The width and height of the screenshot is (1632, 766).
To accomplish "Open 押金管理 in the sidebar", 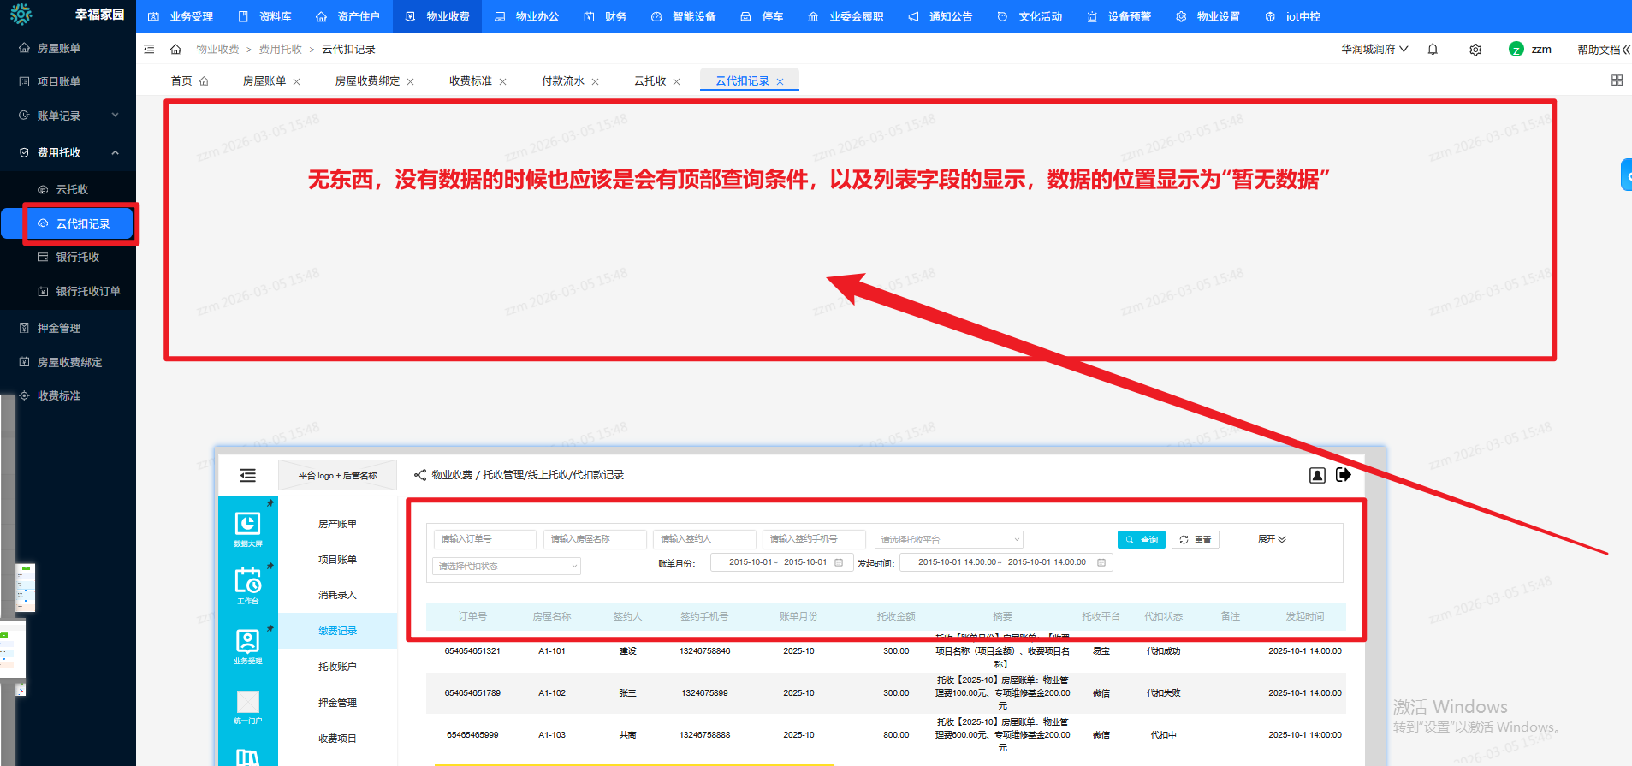I will (58, 328).
